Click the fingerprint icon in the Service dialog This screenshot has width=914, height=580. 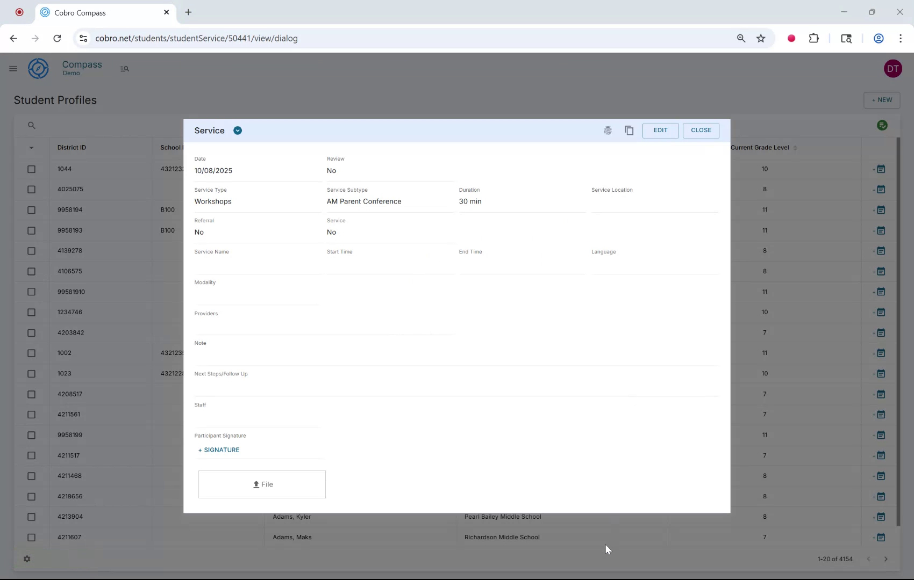608,130
